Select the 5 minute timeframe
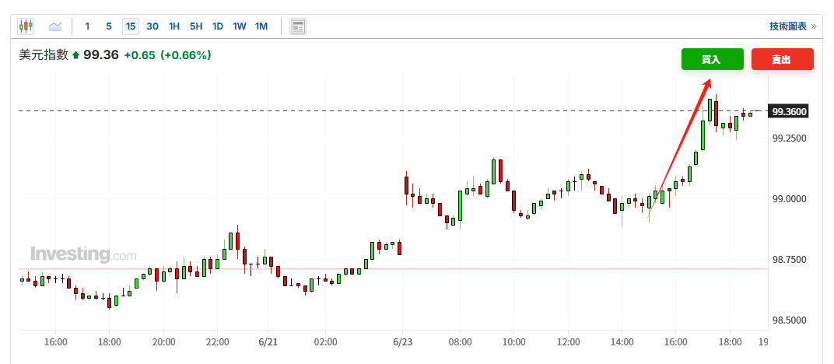Viewport: 834px width, 364px height. (x=108, y=26)
